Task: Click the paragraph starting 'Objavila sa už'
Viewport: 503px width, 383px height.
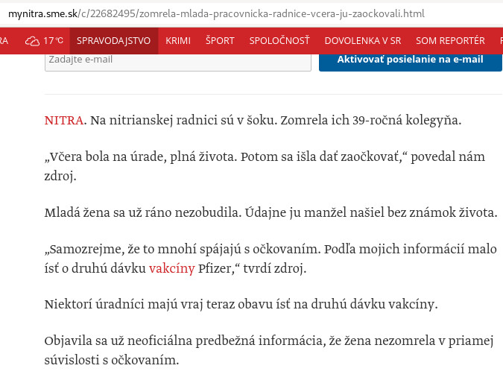Action: [x=268, y=352]
